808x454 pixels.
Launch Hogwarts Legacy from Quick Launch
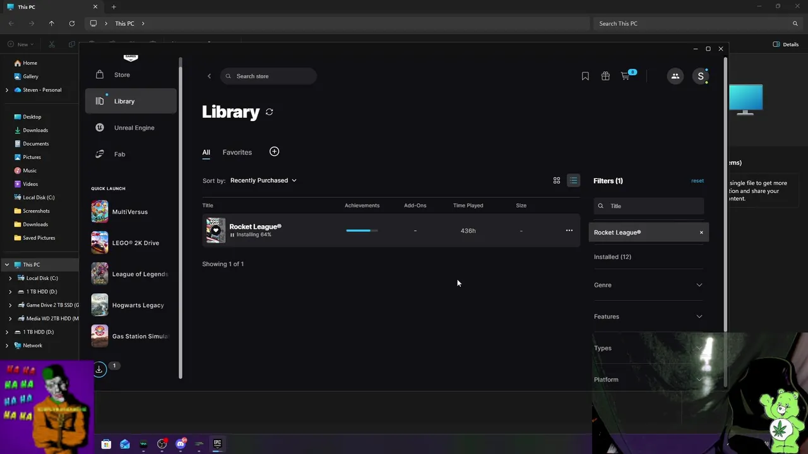(x=131, y=305)
